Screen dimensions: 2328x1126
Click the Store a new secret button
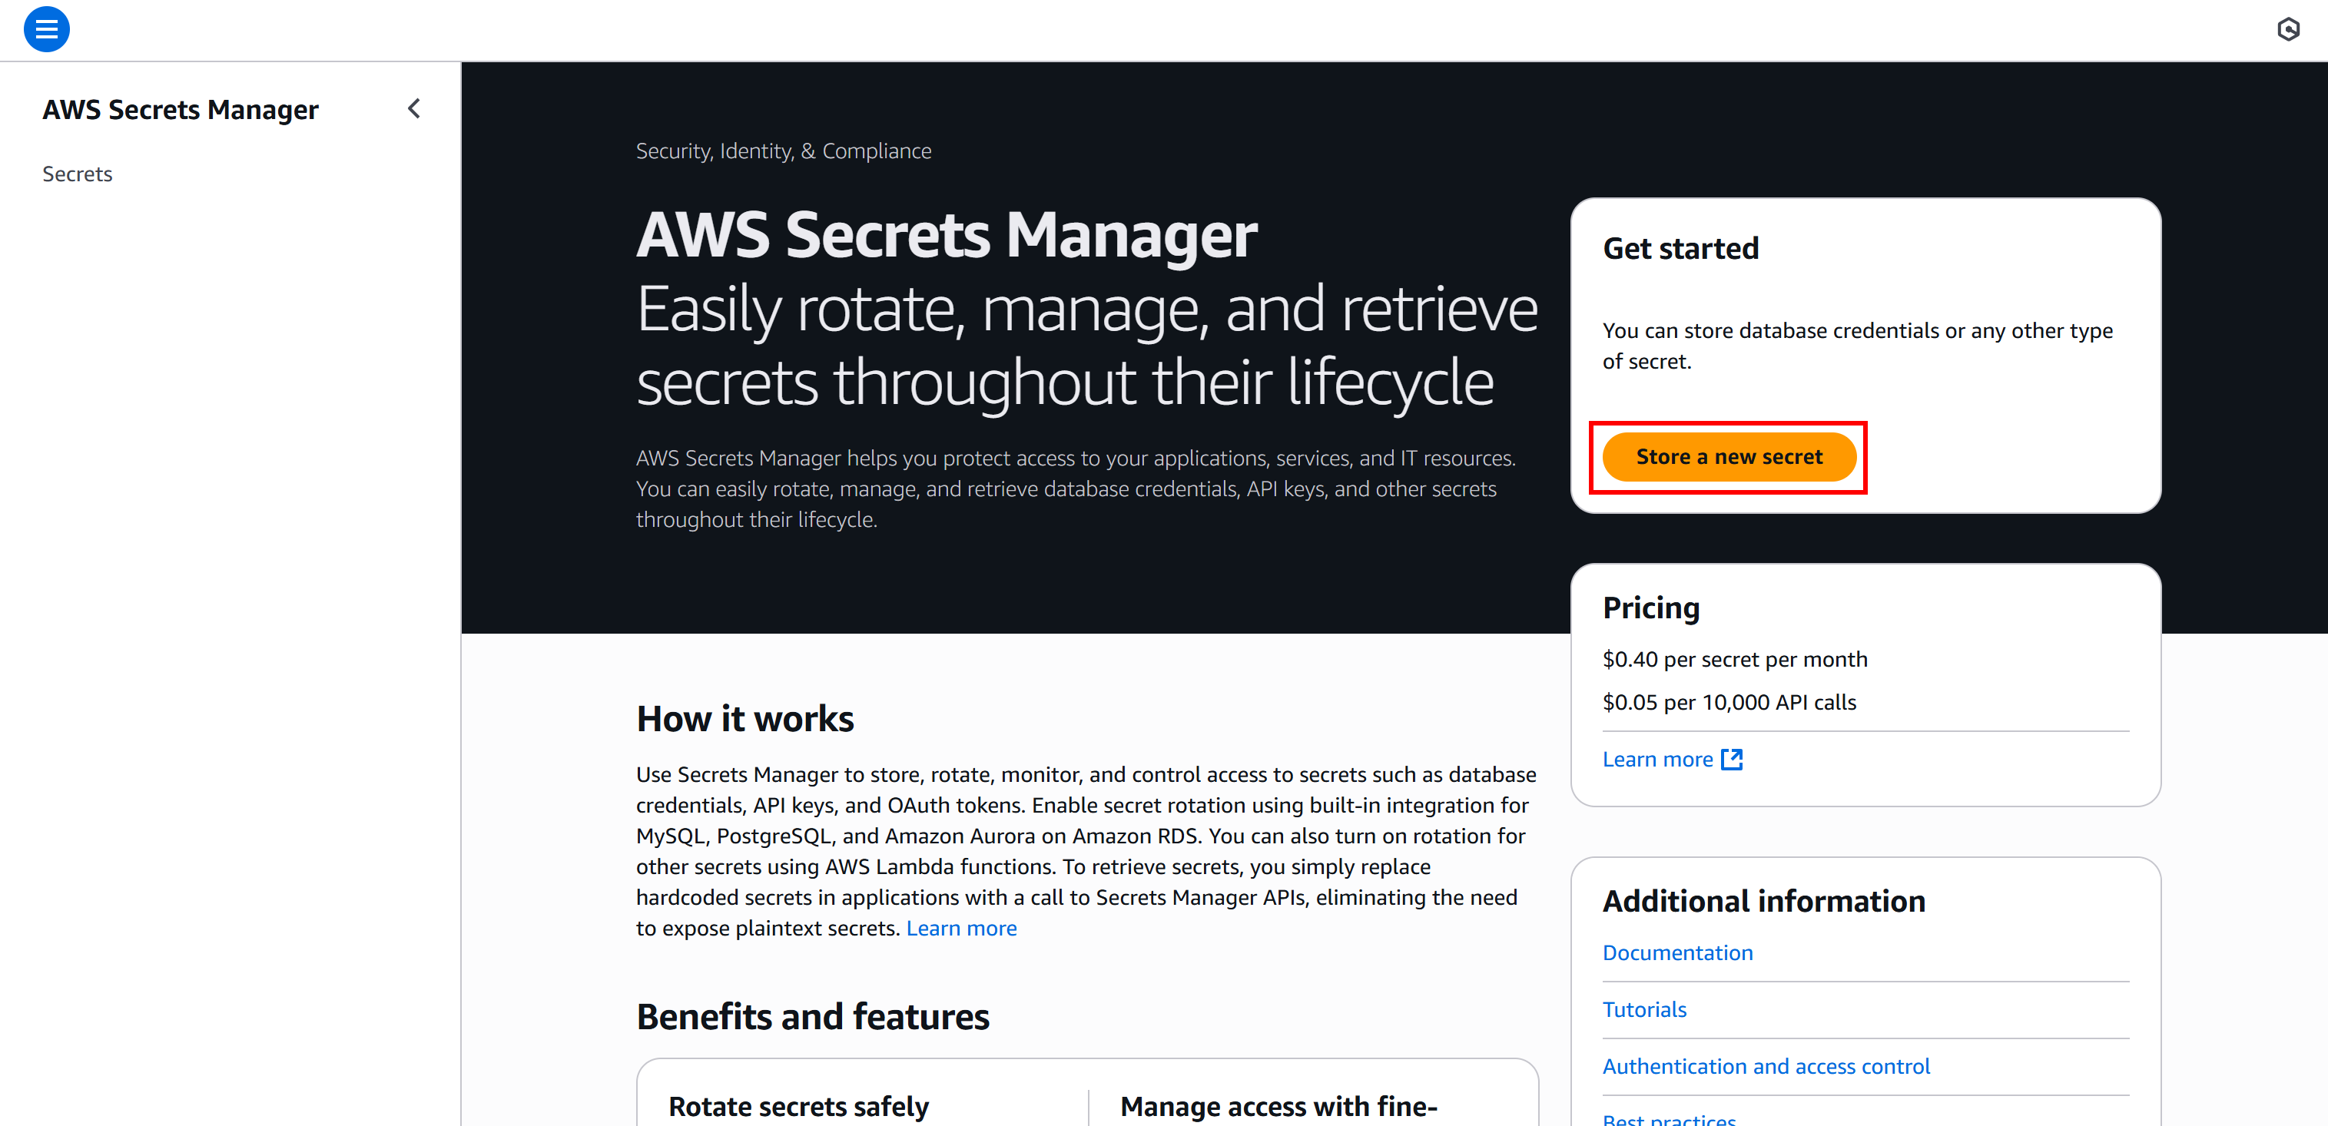(x=1729, y=456)
